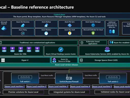The width and height of the screenshot is (130, 98).
Task: Click the ToR switch 1 label
Action: pos(25,82)
